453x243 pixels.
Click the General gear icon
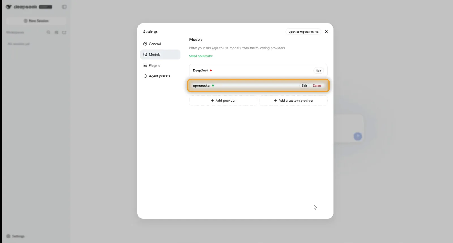pyautogui.click(x=145, y=44)
